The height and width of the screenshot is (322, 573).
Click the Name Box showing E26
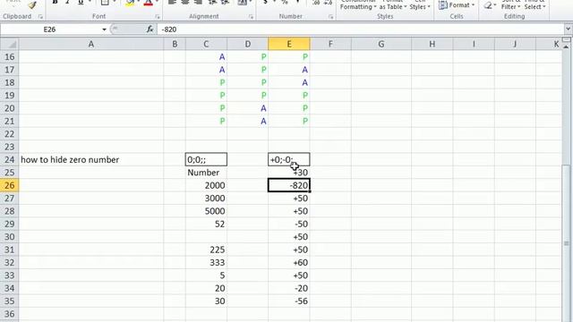(x=50, y=30)
